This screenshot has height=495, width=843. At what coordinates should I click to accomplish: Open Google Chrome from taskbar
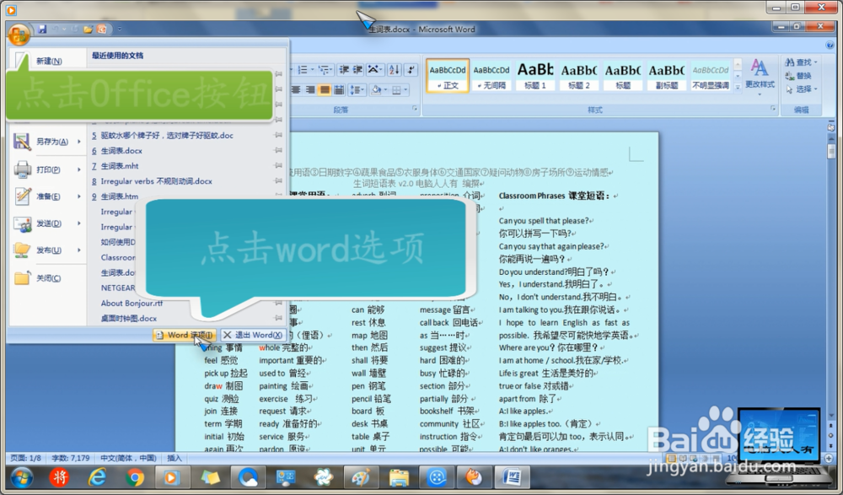[x=134, y=477]
